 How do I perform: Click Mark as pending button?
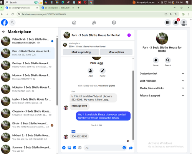click(81, 52)
